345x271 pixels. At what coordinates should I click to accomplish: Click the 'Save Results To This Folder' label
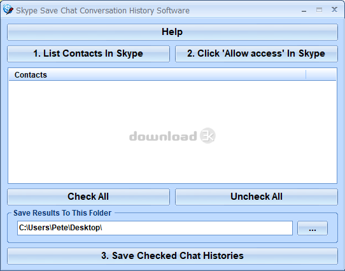point(62,213)
